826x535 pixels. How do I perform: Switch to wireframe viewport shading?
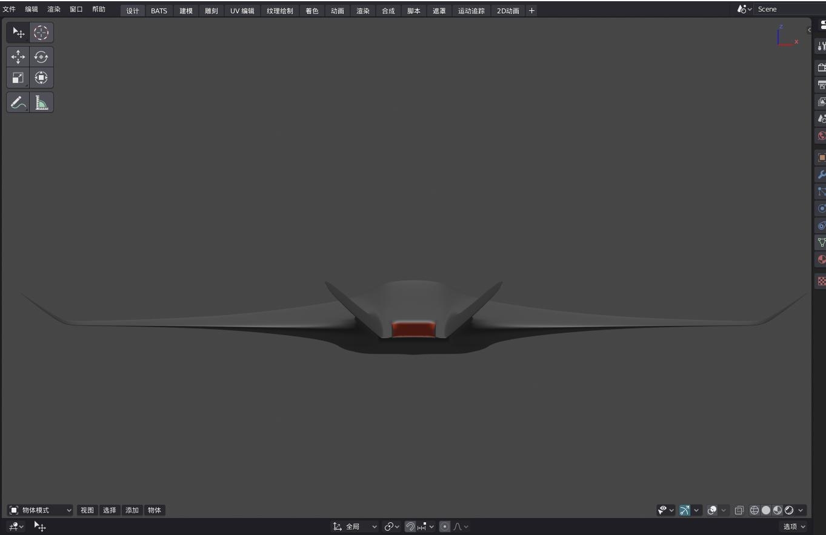tap(754, 510)
